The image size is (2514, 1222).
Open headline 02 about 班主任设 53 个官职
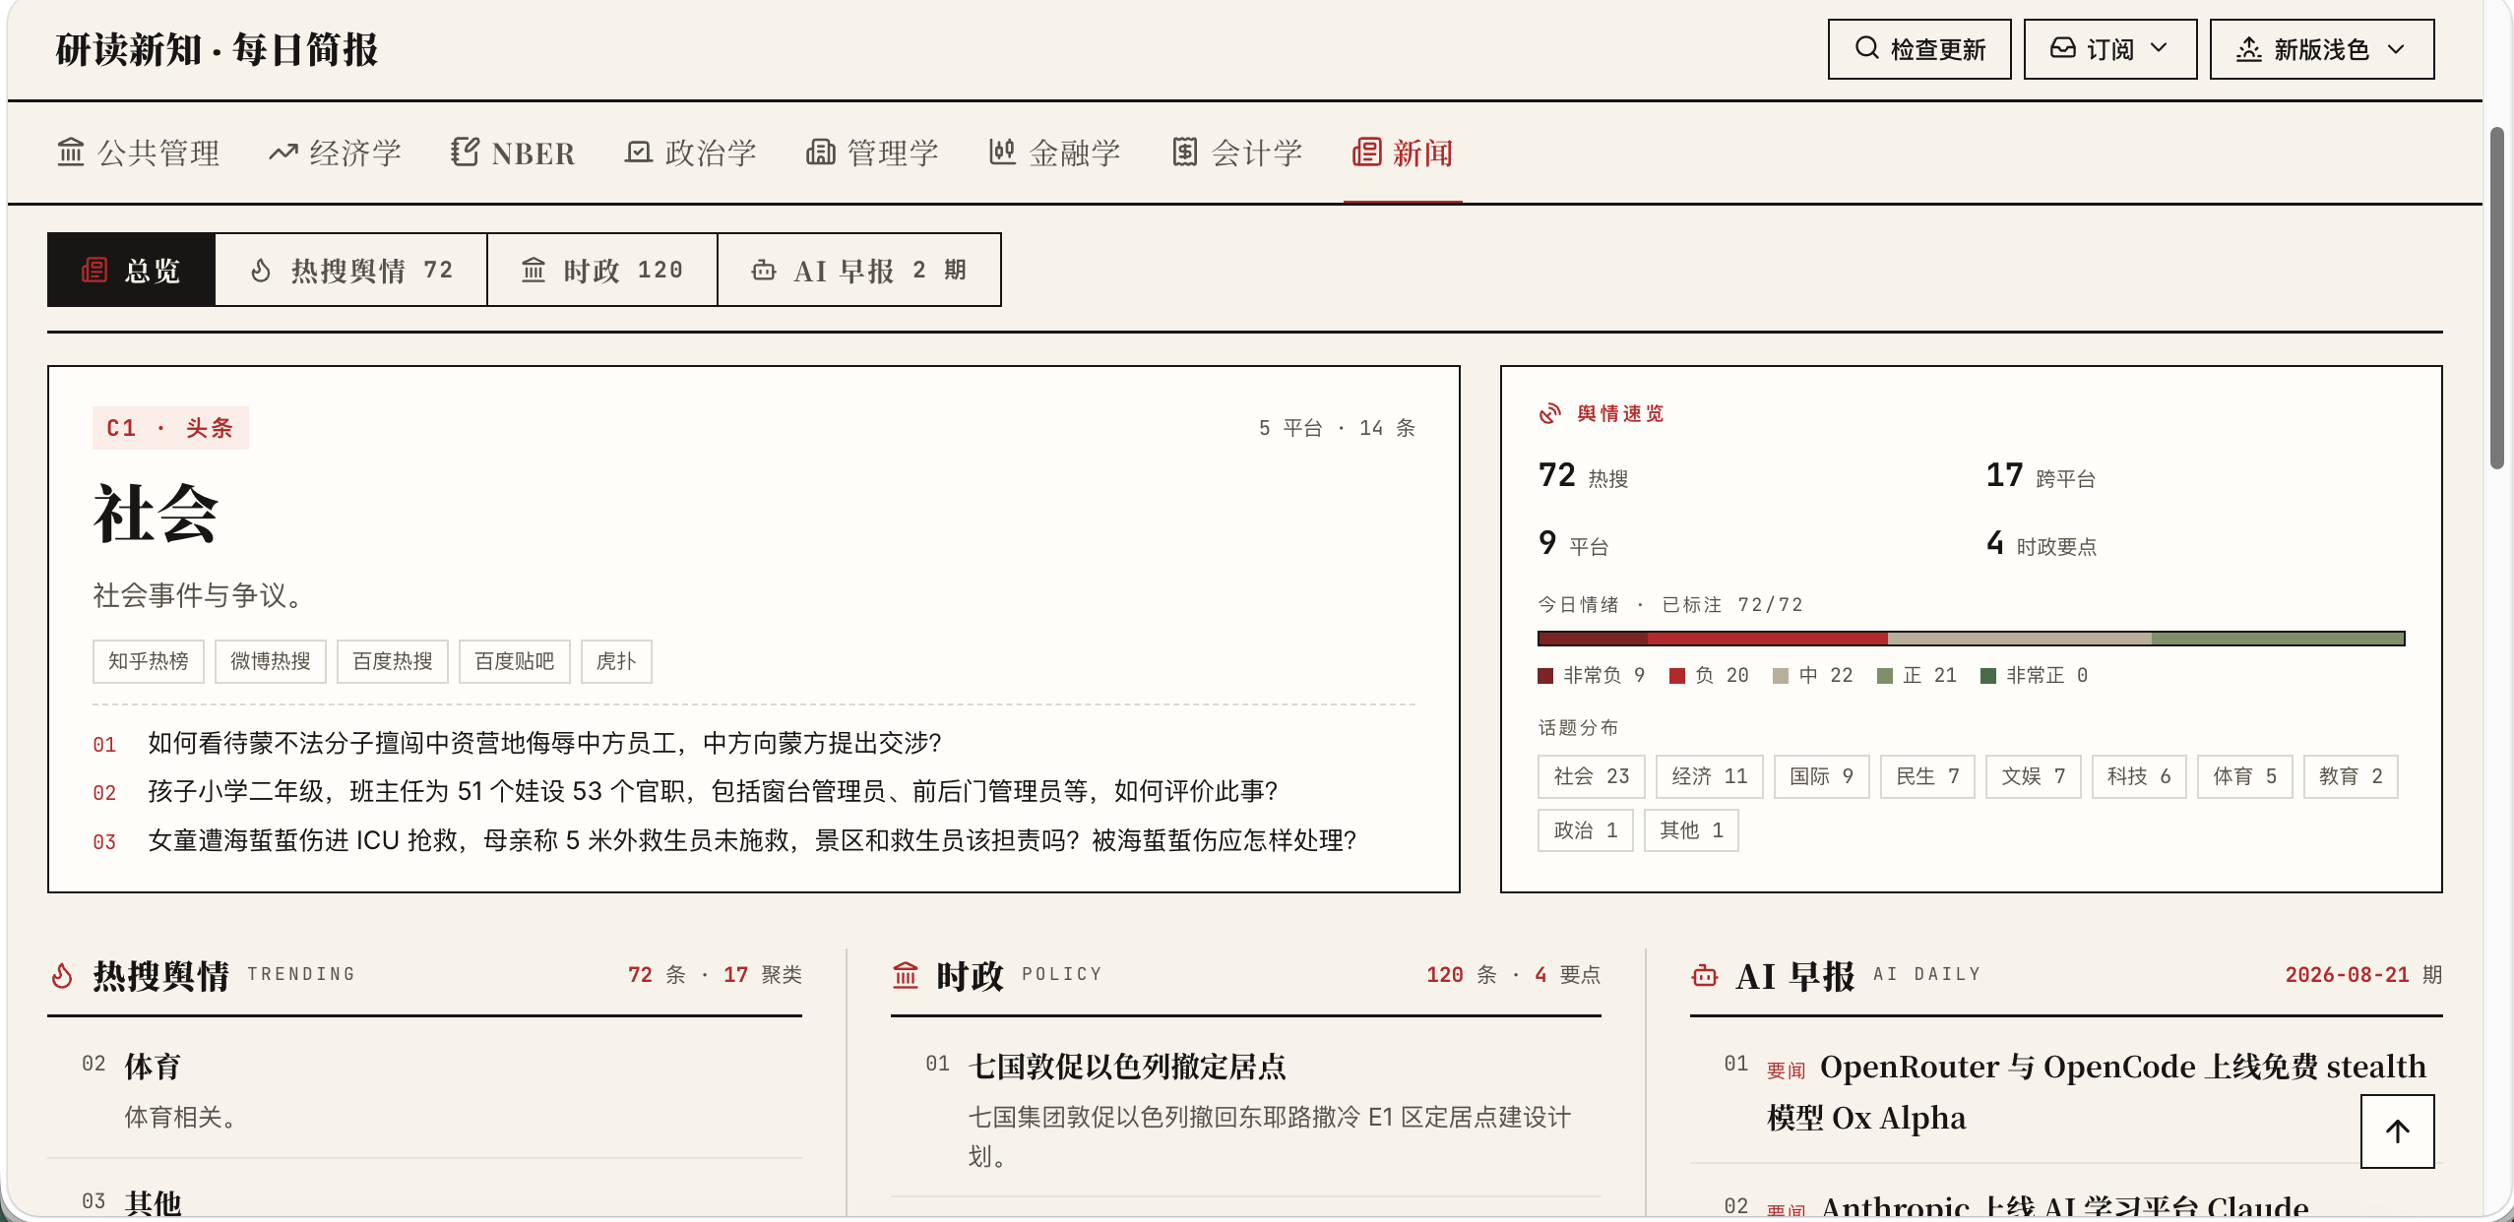[713, 791]
